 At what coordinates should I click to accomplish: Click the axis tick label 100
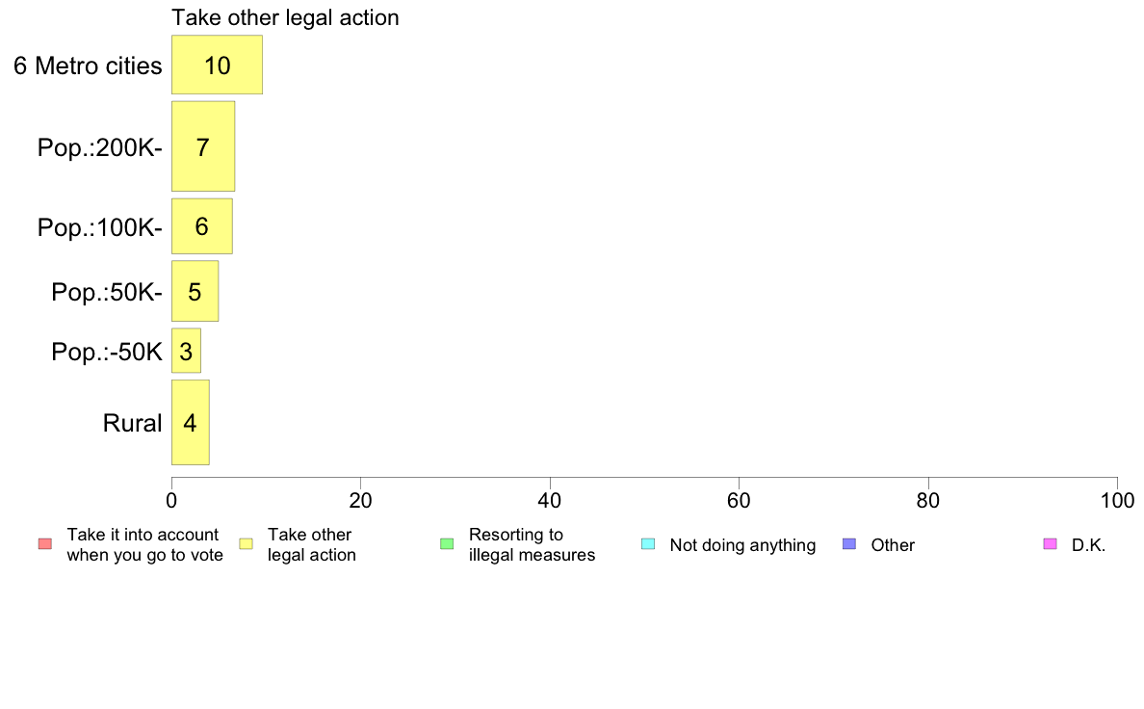1117,500
